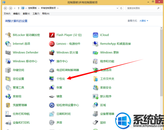Click the Lenovo 电源控件 red battery icon
164x130 pixels.
(52, 44)
